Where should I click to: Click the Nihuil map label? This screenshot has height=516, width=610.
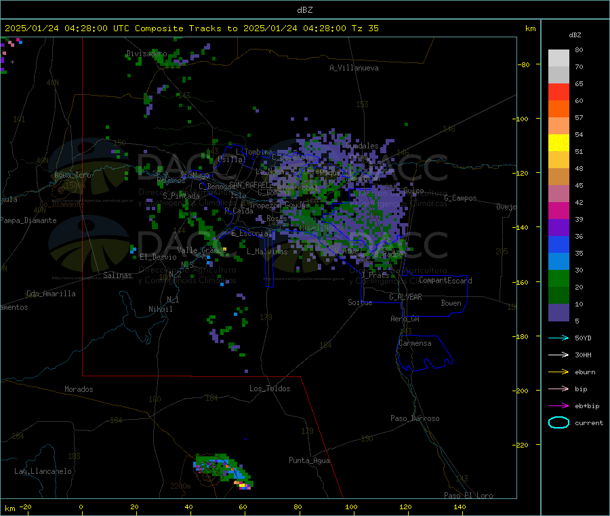click(160, 309)
